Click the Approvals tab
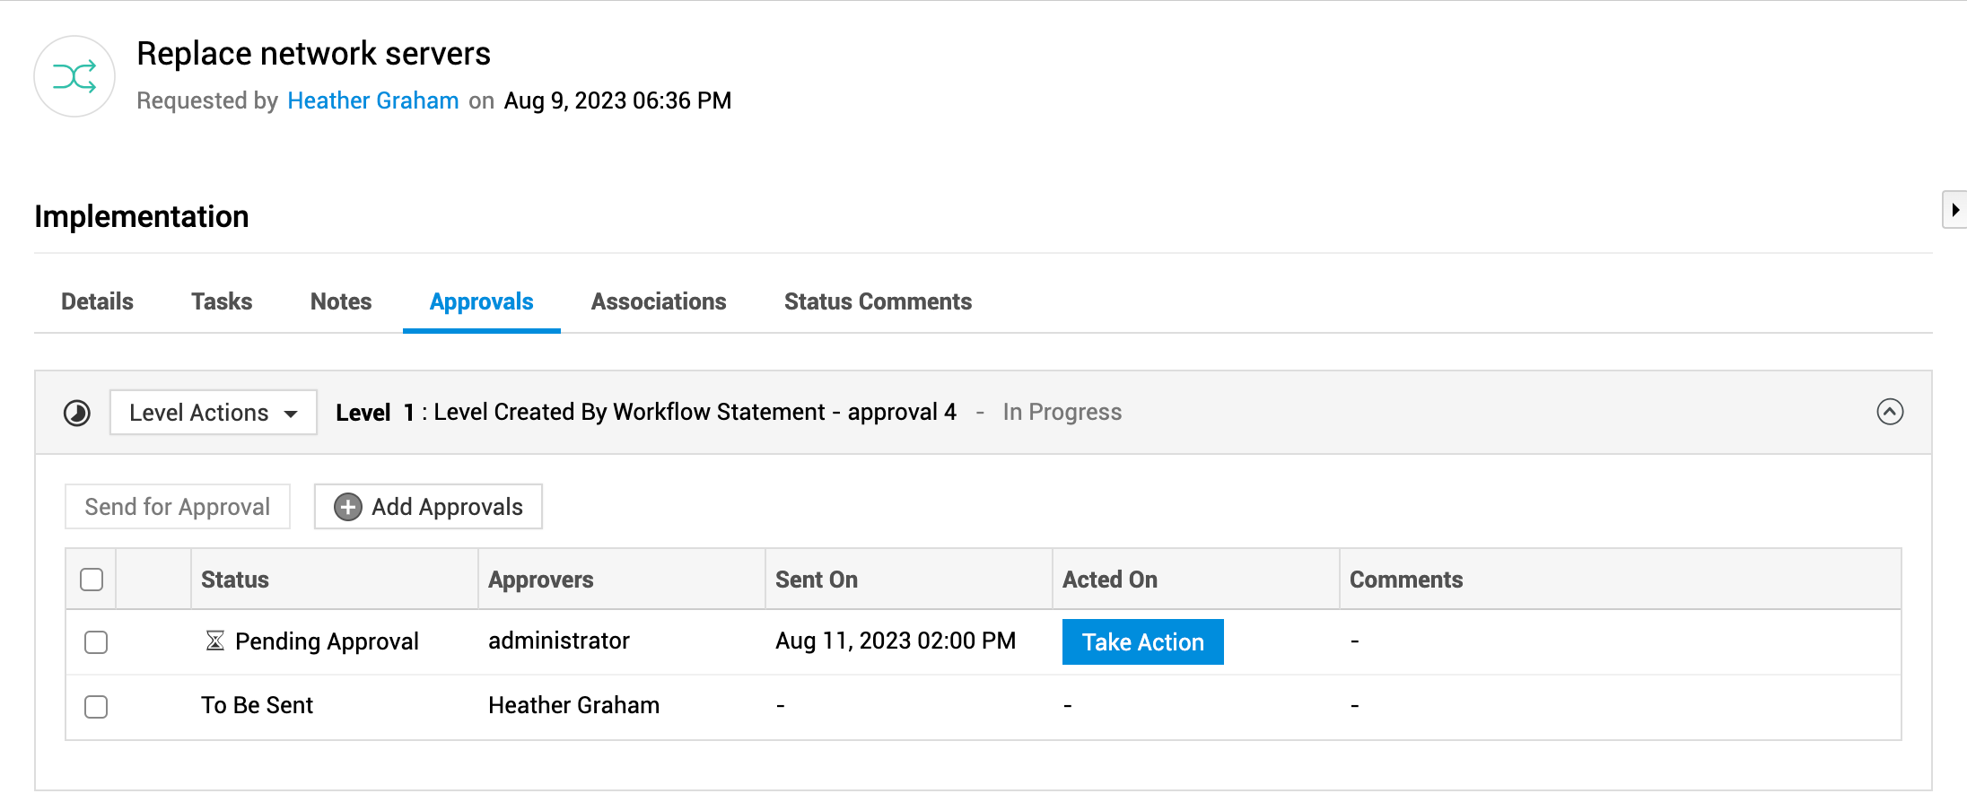This screenshot has height=811, width=1967. tap(482, 301)
